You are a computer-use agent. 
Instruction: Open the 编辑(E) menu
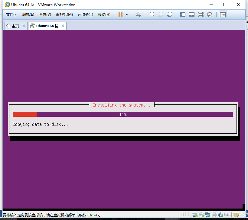pyautogui.click(x=28, y=14)
